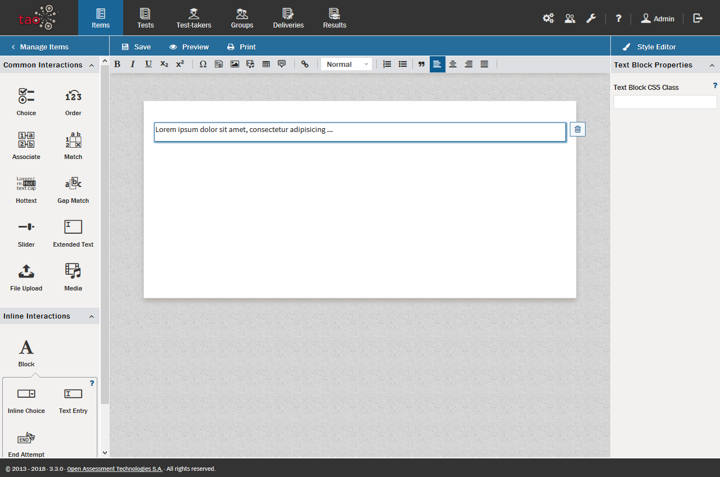Insert a table from the toolbar
Screen dimensions: 720x477
[x=266, y=65]
